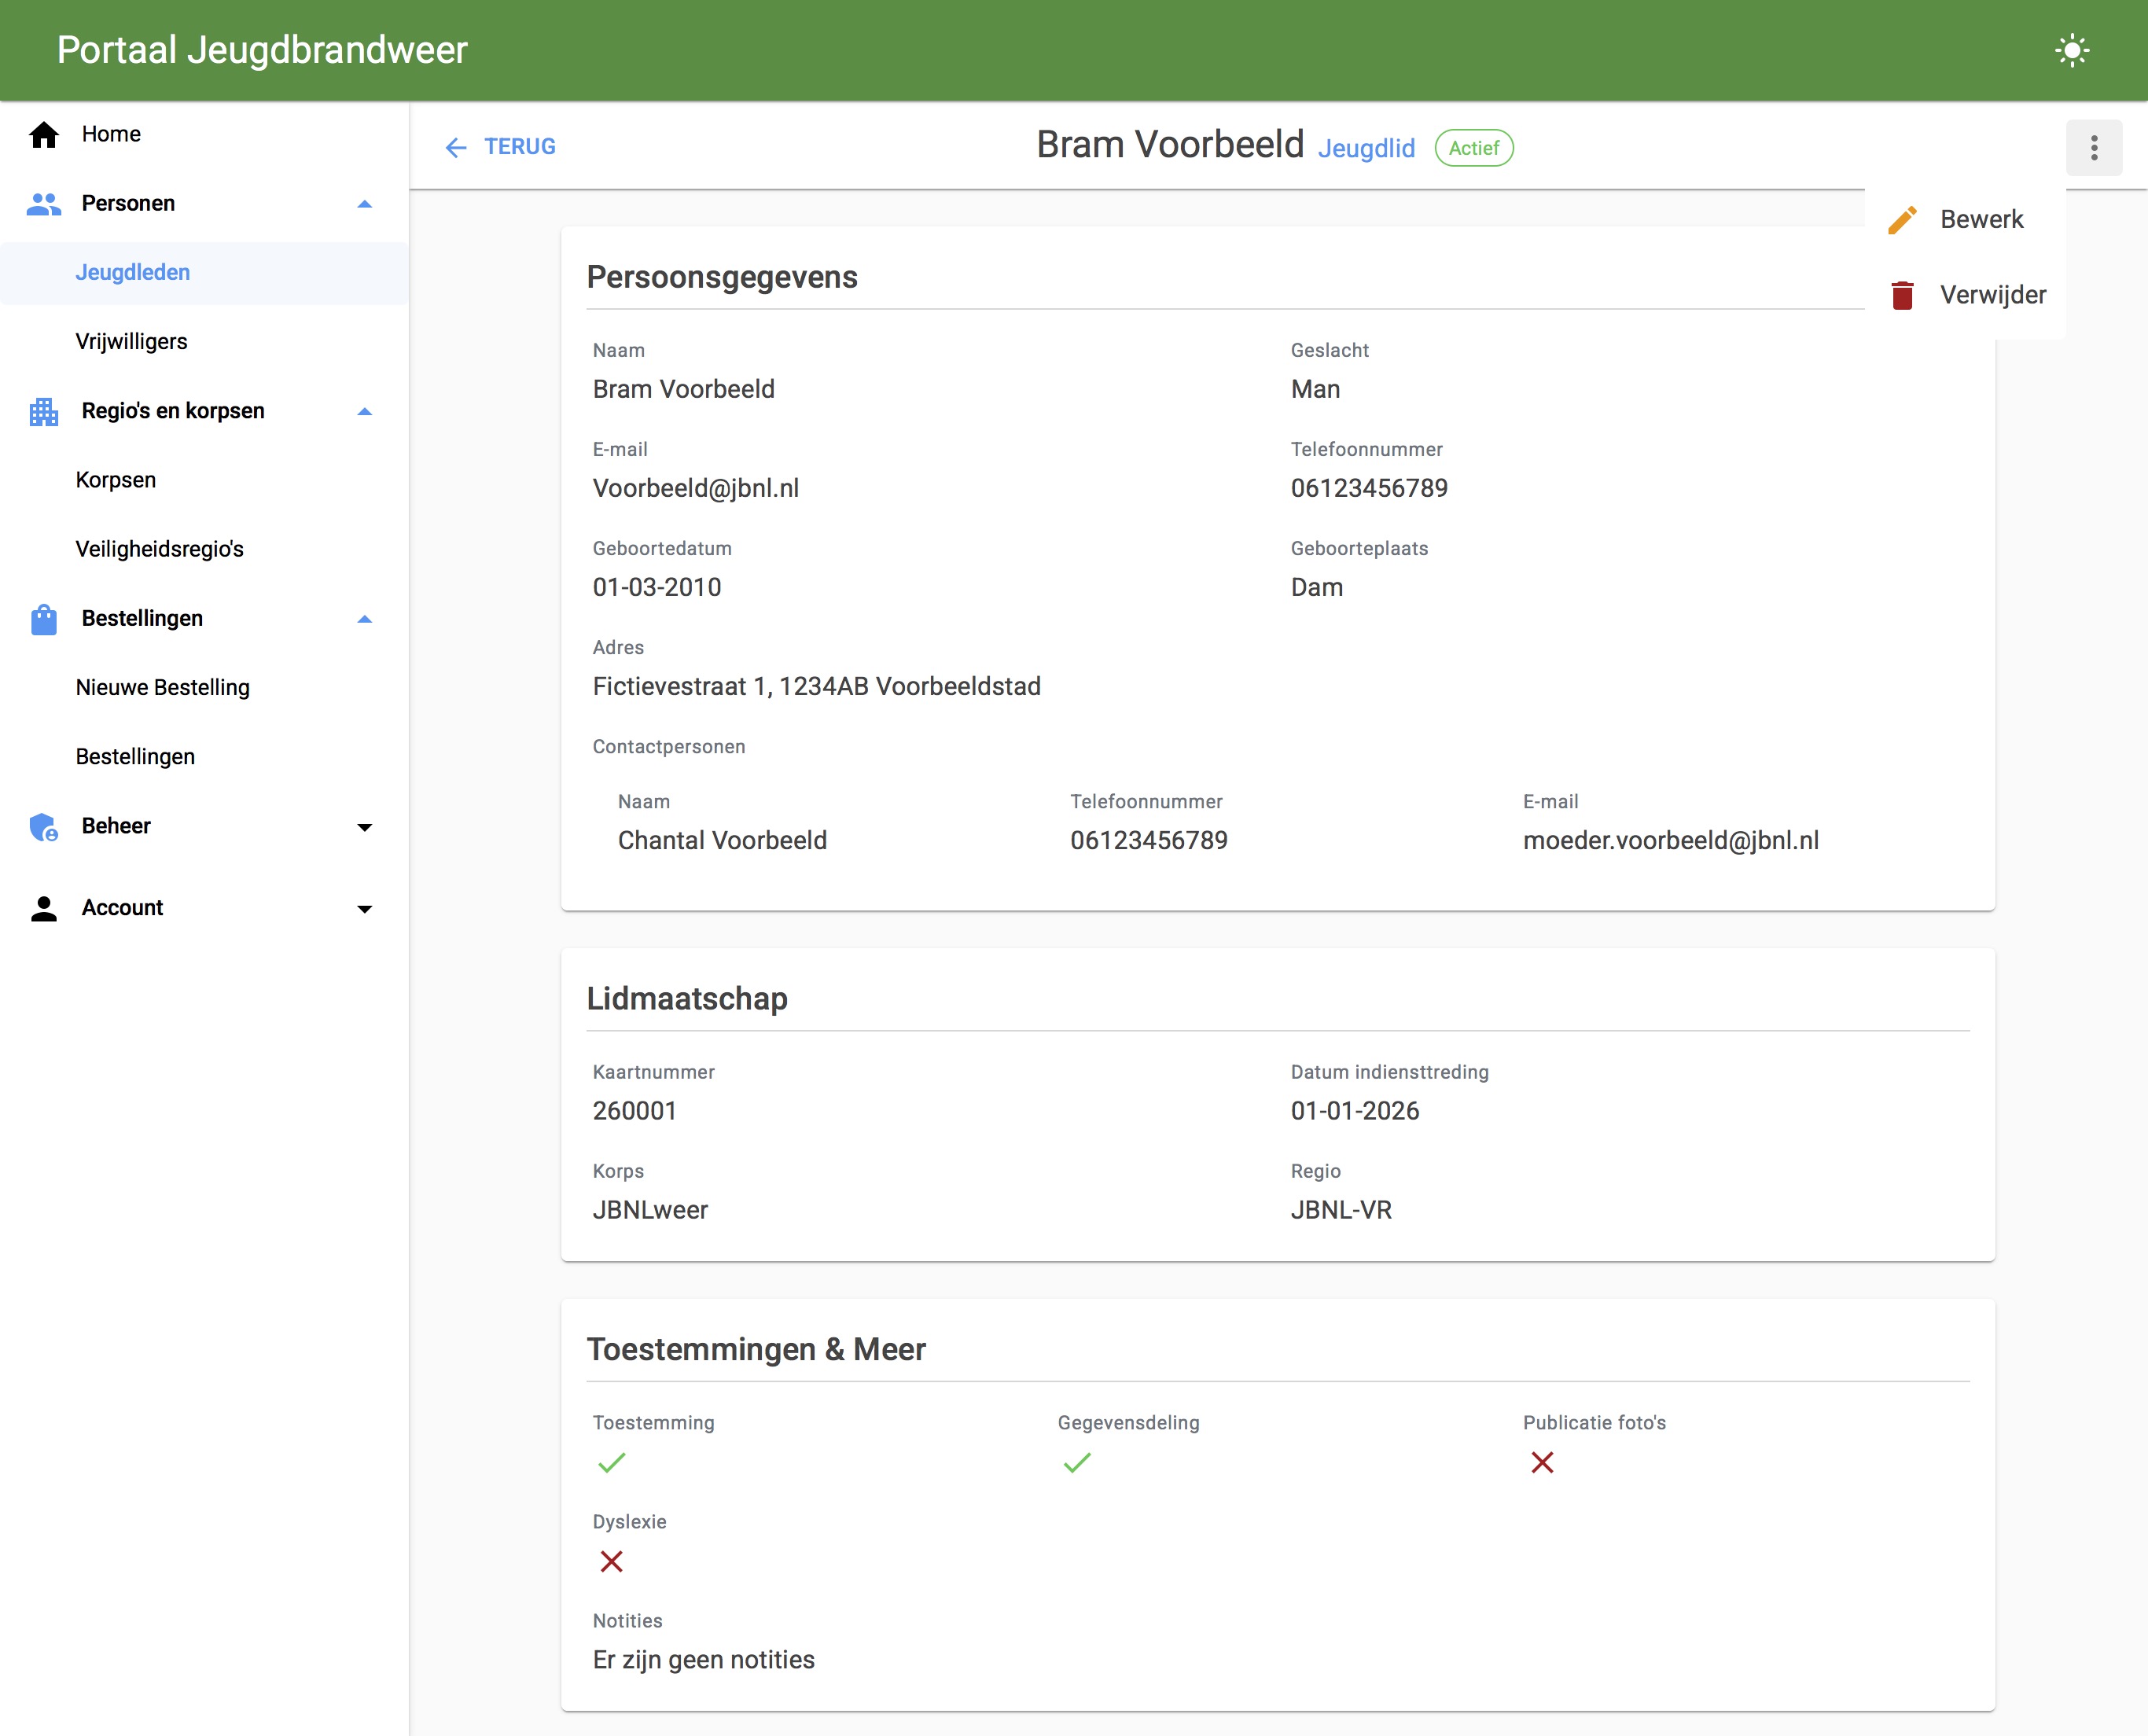Image resolution: width=2148 pixels, height=1736 pixels.
Task: Open Nieuwe Bestelling in the sidebar
Action: (x=204, y=688)
